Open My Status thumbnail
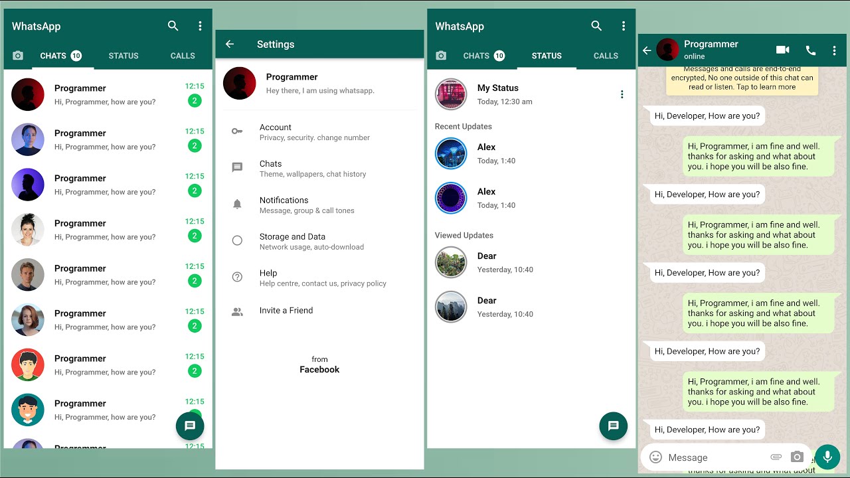Image resolution: width=850 pixels, height=478 pixels. [451, 94]
